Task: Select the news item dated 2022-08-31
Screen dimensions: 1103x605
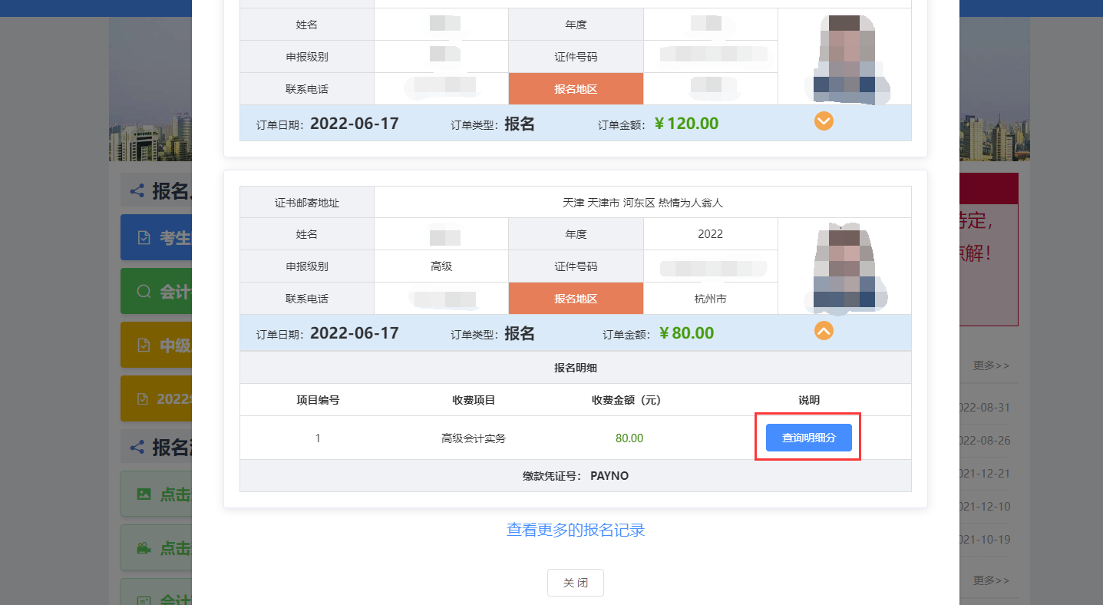Action: coord(990,408)
